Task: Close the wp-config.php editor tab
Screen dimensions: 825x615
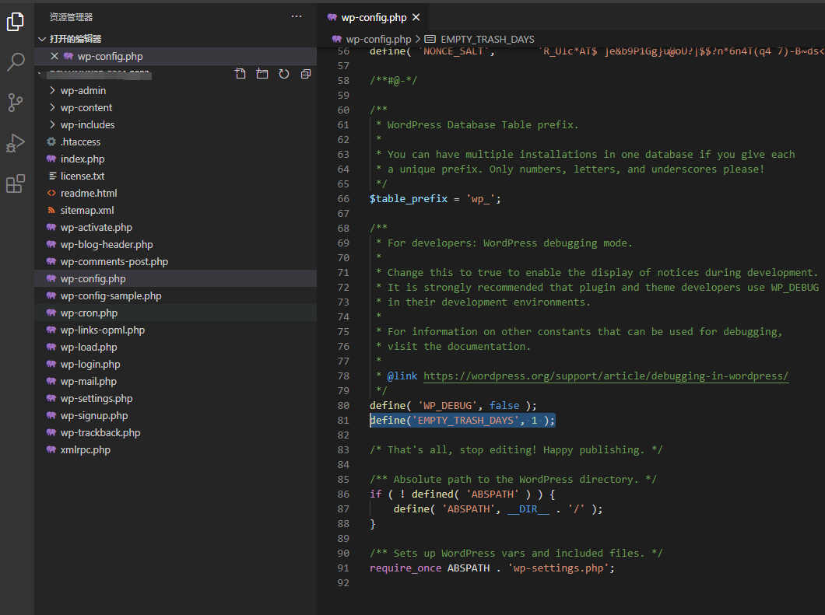Action: [416, 17]
